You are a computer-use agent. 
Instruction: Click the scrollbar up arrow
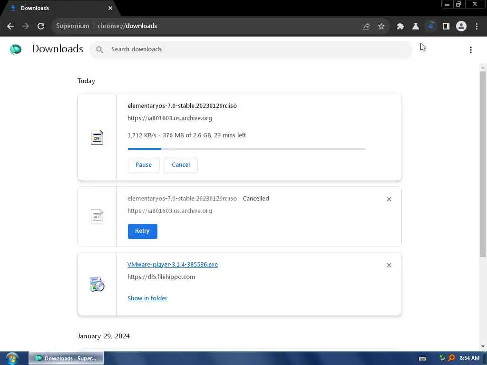[x=483, y=67]
